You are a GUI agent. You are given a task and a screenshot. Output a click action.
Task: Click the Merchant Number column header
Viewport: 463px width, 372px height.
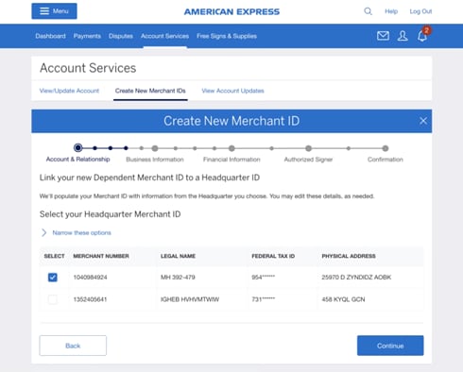[101, 256]
